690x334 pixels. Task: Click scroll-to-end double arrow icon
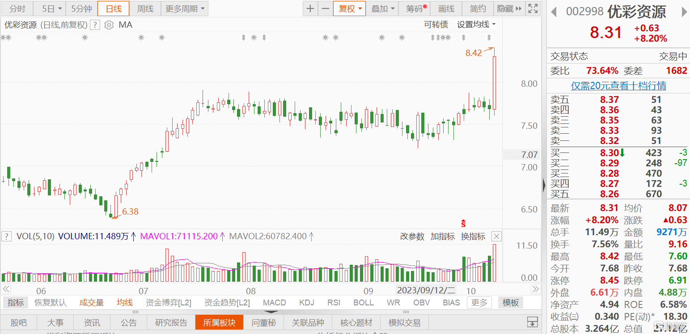[535, 289]
